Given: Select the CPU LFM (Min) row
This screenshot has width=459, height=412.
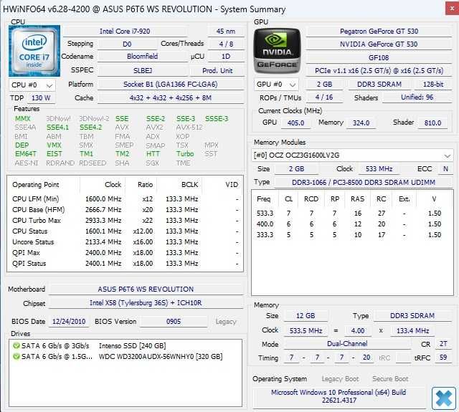Looking at the screenshot, I should click(x=126, y=199).
